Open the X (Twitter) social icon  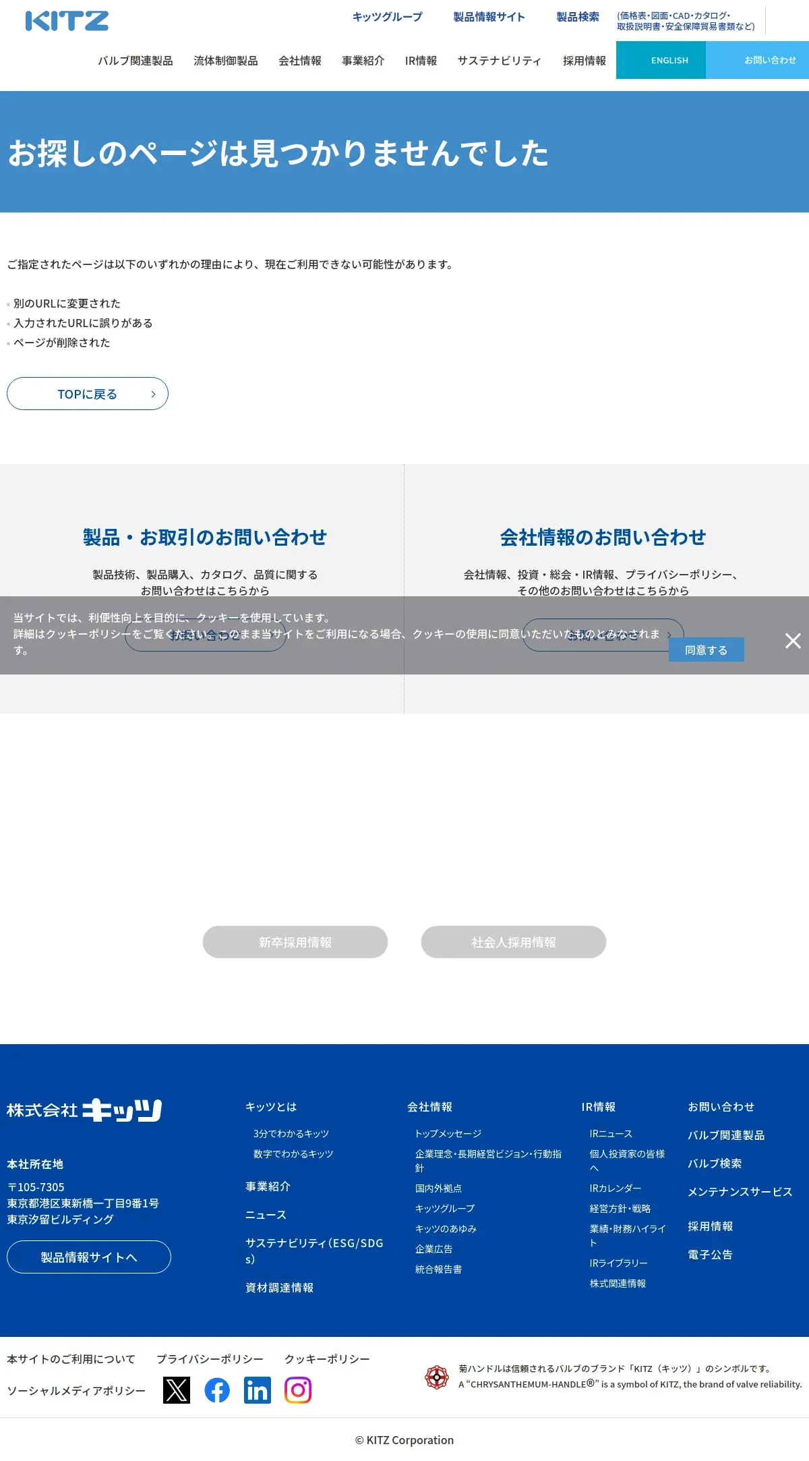click(177, 1390)
